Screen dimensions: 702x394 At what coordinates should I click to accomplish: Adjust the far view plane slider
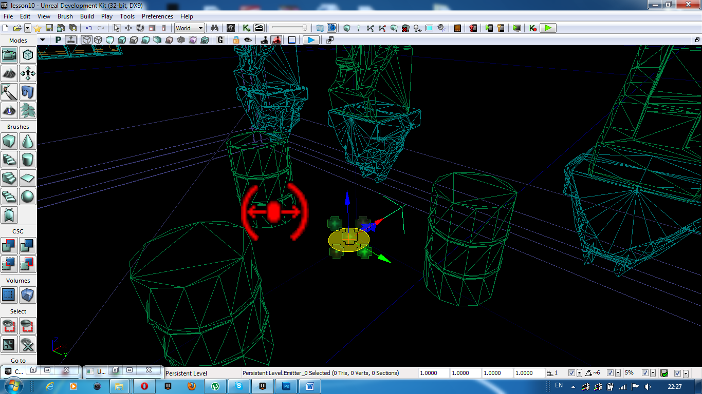tap(290, 28)
